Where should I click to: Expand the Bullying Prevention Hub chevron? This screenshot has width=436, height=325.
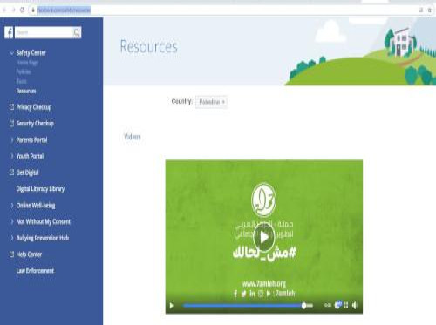click(x=12, y=238)
